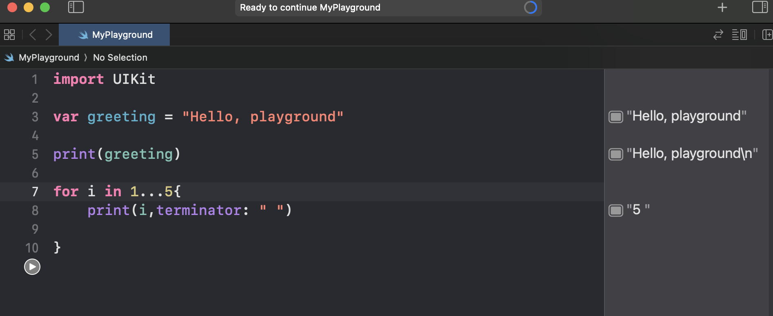Image resolution: width=773 pixels, height=316 pixels.
Task: Click the in keyword on line 7
Action: (x=113, y=191)
